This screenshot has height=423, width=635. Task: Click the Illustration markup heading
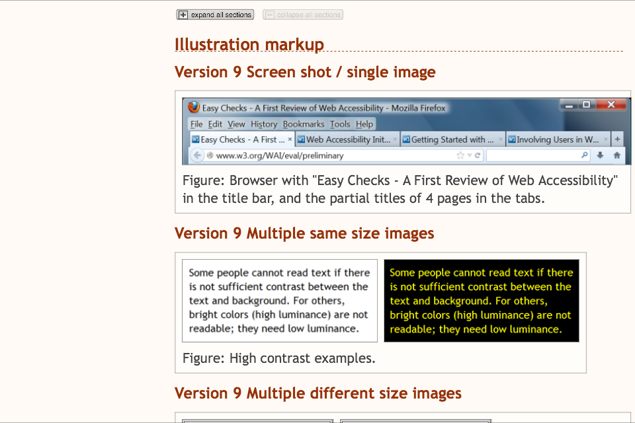[249, 44]
